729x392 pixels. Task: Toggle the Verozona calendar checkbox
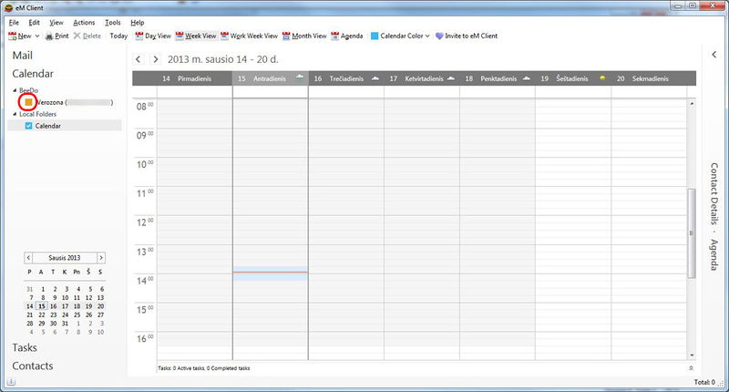click(29, 102)
